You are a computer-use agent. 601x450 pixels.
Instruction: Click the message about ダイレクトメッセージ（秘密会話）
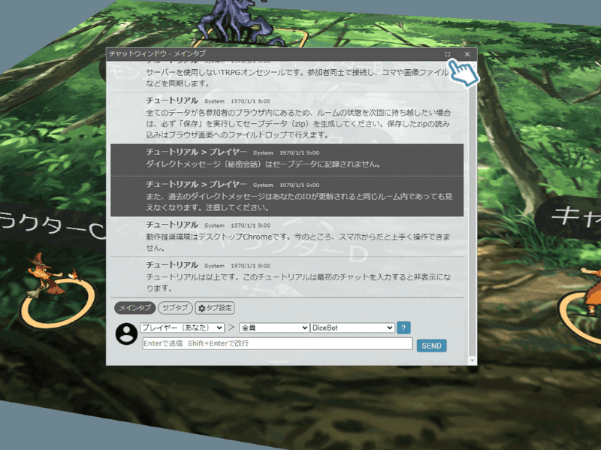tap(287, 160)
